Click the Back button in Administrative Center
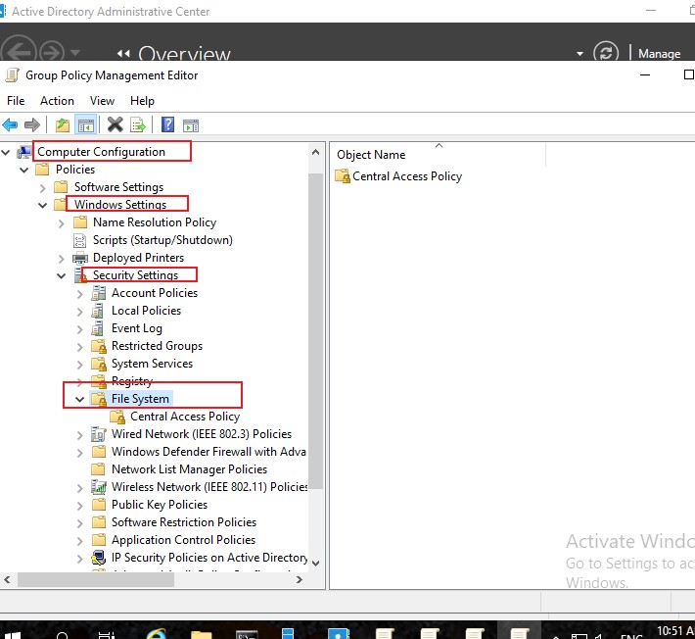The width and height of the screenshot is (695, 639). coord(19,50)
